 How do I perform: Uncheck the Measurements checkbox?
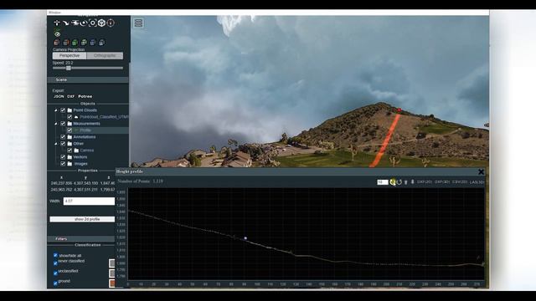click(x=63, y=124)
